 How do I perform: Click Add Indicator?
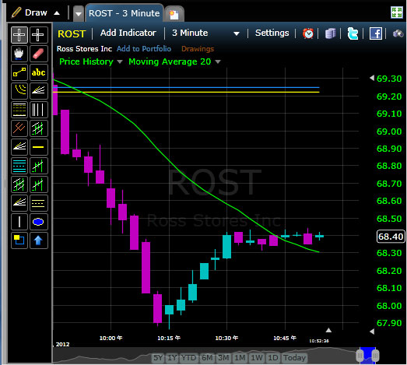coord(128,33)
